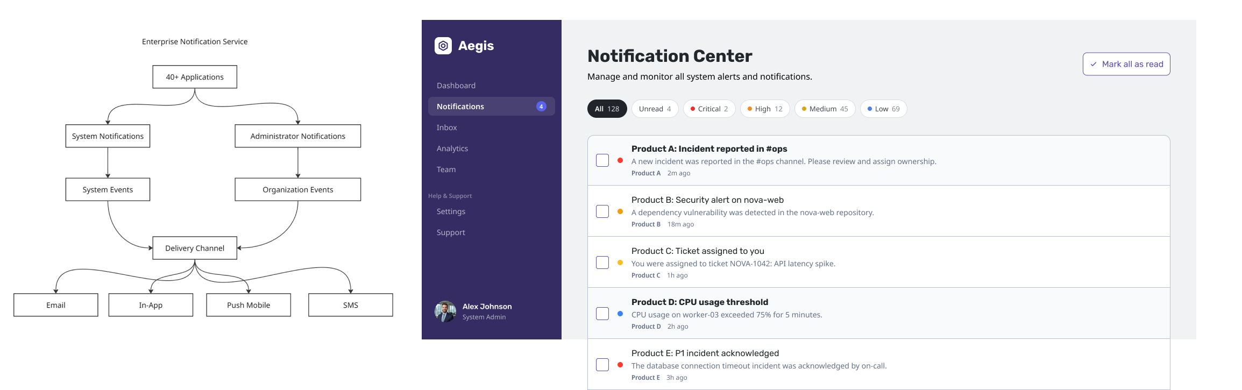The image size is (1242, 390).
Task: Filter by High 12 notifications
Action: [x=765, y=109]
